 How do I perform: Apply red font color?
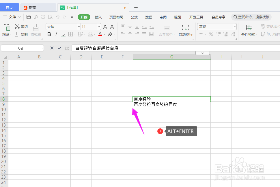[x=100, y=34]
